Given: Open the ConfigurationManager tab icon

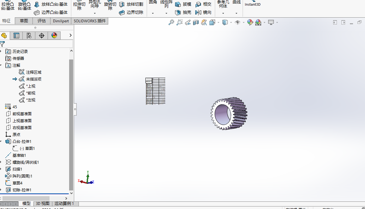Looking at the screenshot, I should [x=29, y=36].
